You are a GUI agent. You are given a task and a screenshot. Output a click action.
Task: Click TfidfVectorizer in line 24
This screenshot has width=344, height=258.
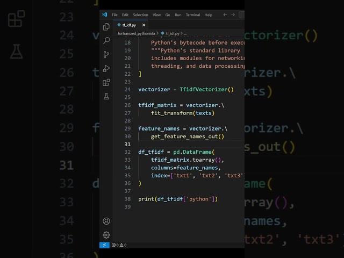tap(204, 90)
